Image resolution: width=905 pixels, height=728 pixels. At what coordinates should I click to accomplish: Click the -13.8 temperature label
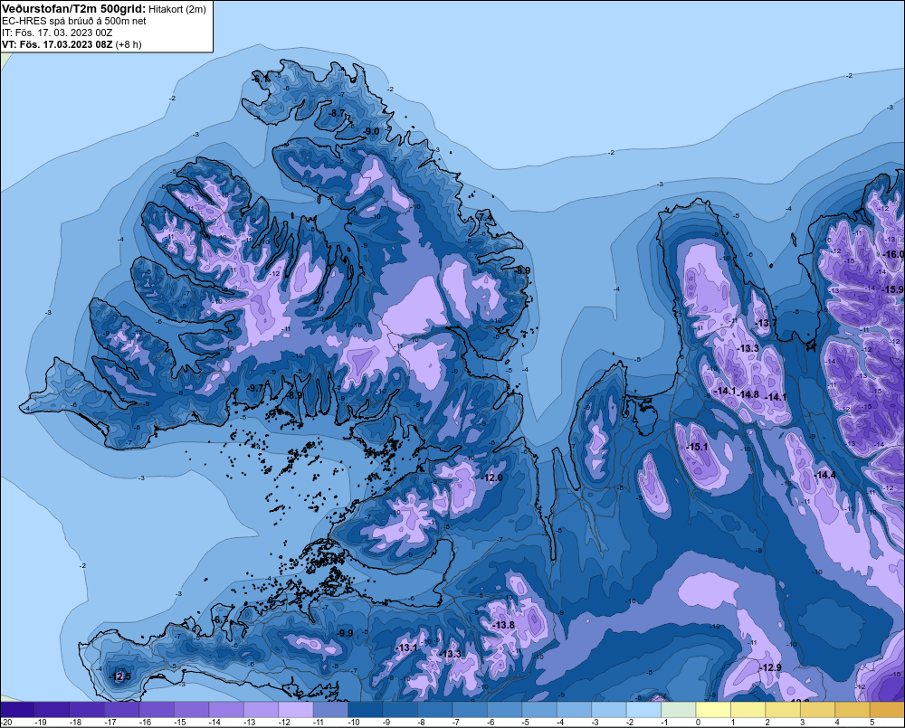point(503,625)
